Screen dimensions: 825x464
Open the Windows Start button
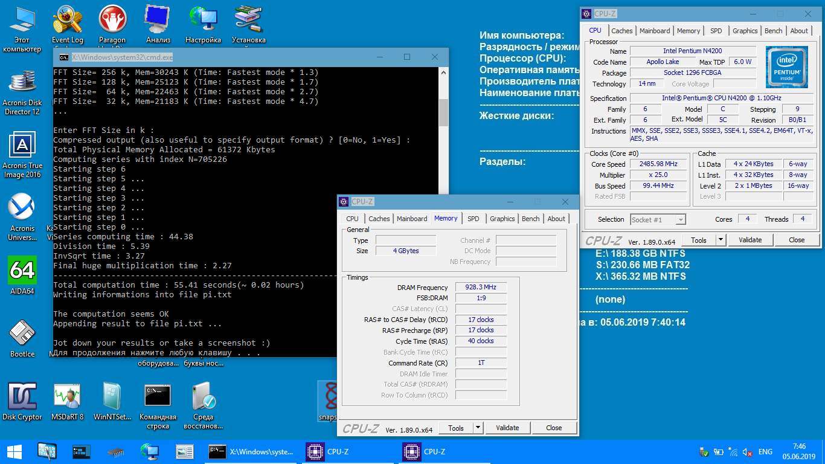(x=14, y=451)
